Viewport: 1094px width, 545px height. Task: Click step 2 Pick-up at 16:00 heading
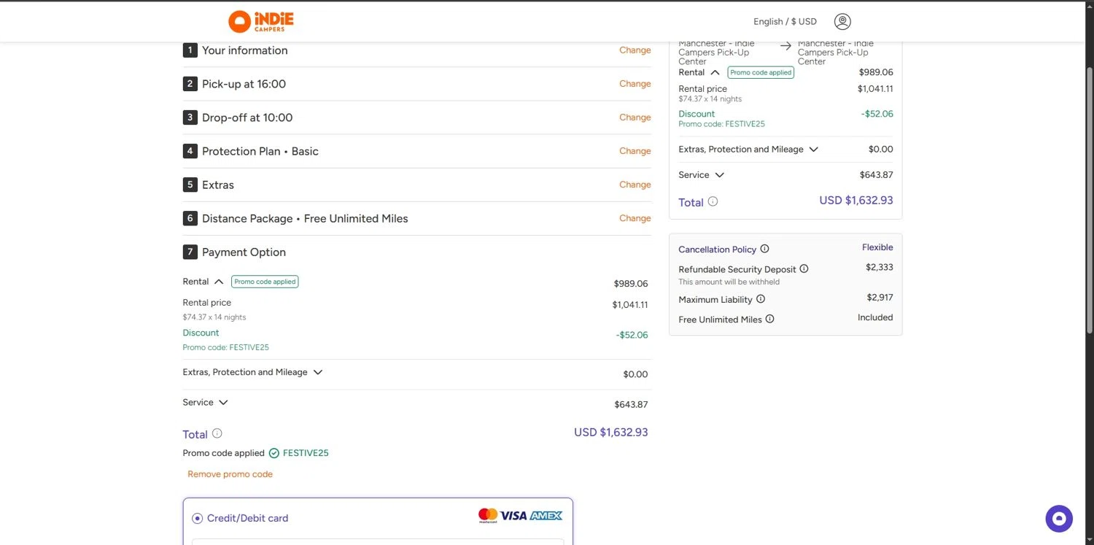tap(244, 84)
